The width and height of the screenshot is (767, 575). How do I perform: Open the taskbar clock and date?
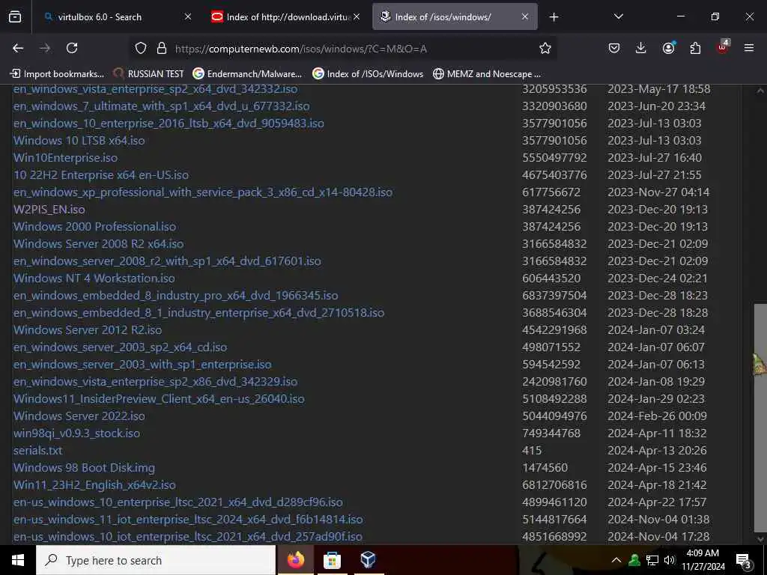coord(703,560)
